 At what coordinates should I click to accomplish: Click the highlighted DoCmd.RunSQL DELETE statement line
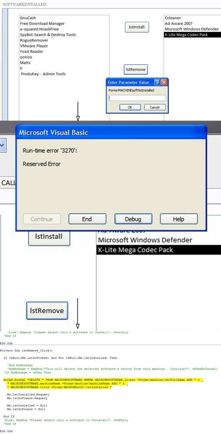coord(103,380)
